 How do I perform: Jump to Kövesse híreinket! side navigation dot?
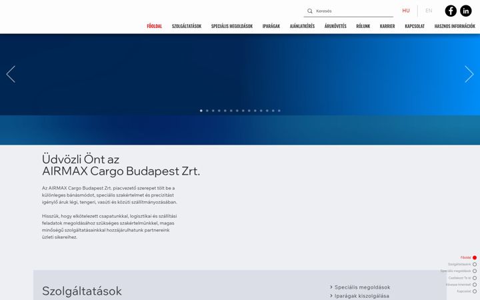click(x=475, y=285)
